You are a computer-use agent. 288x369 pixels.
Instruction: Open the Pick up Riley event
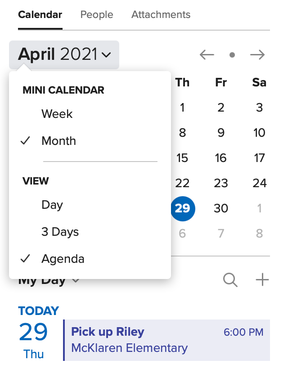click(166, 340)
